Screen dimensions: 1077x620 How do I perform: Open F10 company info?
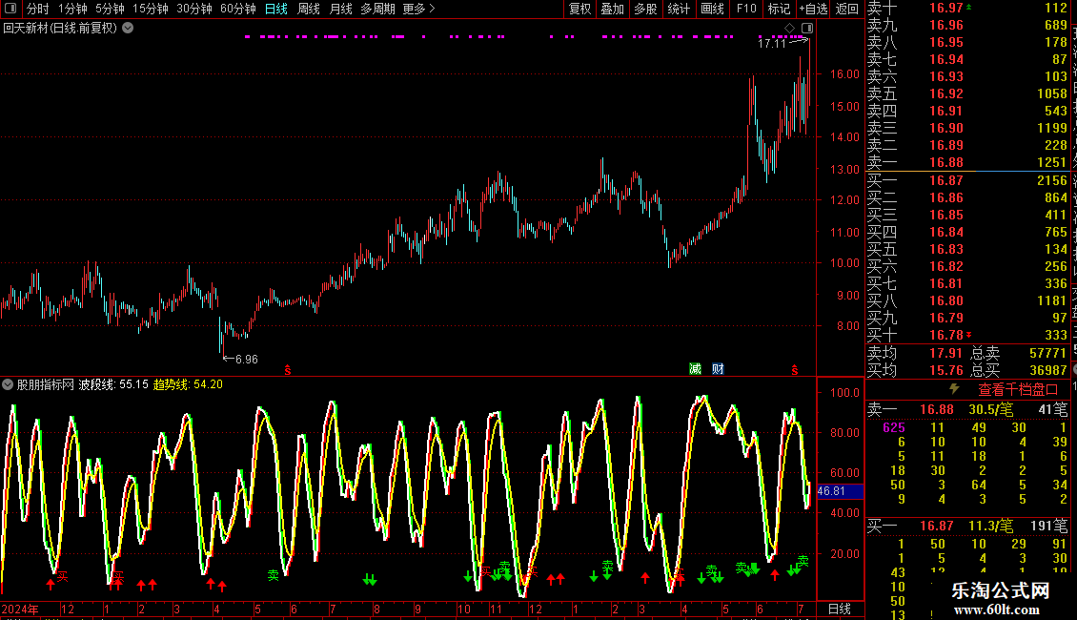pyautogui.click(x=746, y=9)
